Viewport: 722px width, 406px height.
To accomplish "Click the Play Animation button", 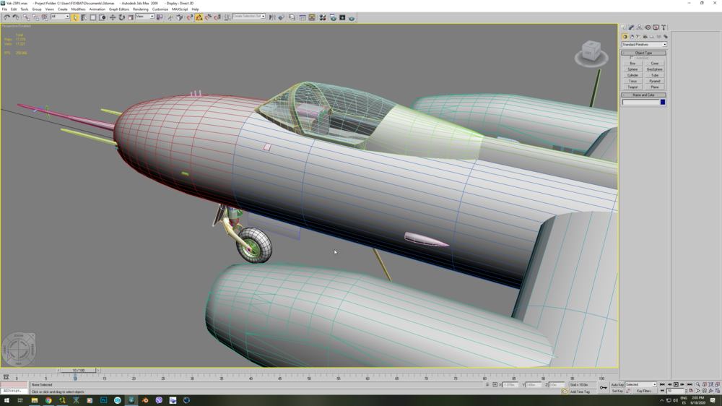I will pyautogui.click(x=676, y=384).
